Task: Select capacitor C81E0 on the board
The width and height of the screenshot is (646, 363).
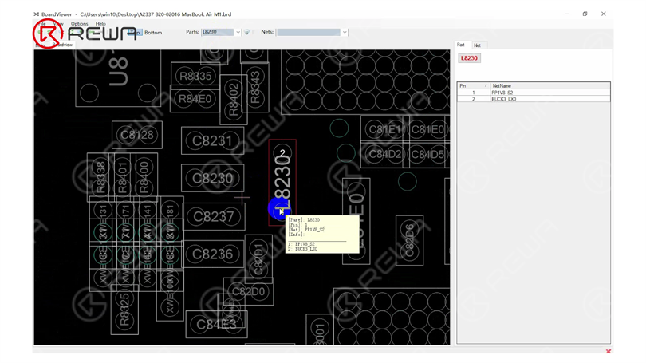Action: (x=427, y=130)
